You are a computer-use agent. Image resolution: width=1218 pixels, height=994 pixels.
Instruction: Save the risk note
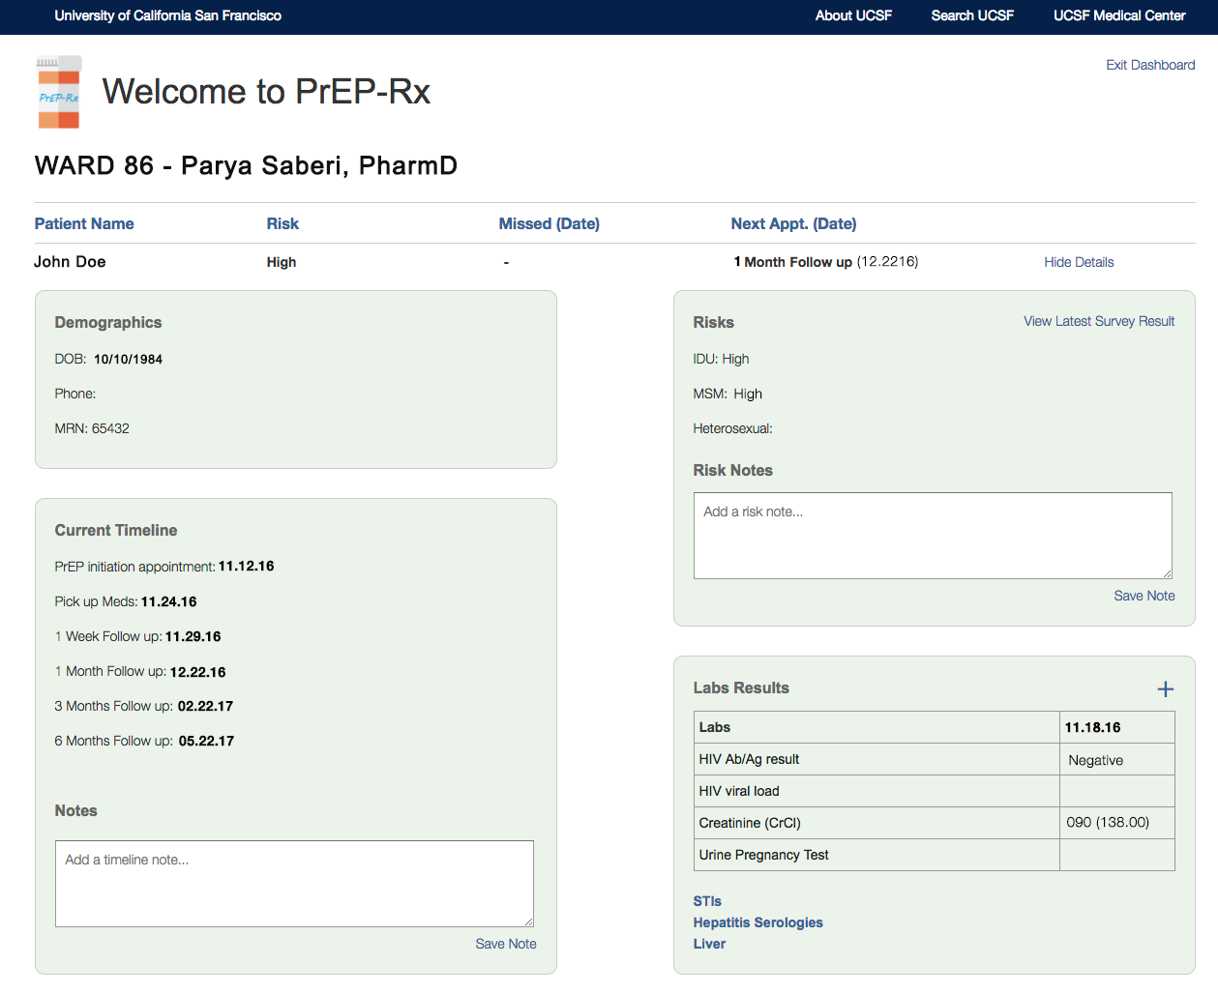(1144, 596)
